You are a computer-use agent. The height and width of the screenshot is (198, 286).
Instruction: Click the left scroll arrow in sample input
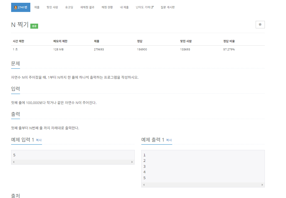tap(14, 162)
